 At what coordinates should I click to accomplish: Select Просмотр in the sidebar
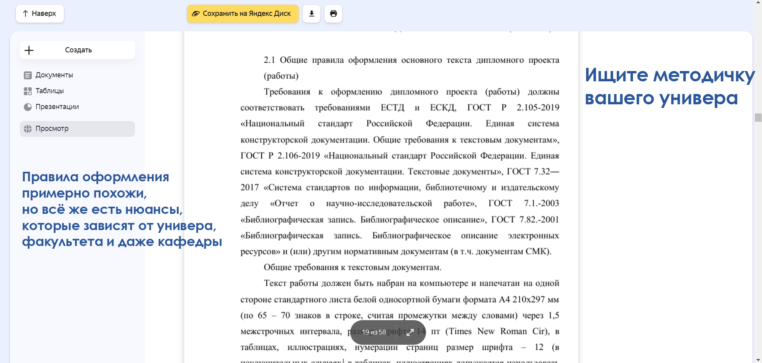pos(77,129)
